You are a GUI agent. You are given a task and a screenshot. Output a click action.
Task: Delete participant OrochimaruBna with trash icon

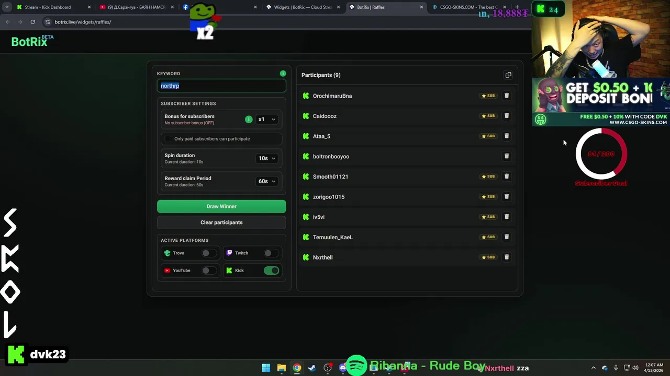tap(506, 96)
